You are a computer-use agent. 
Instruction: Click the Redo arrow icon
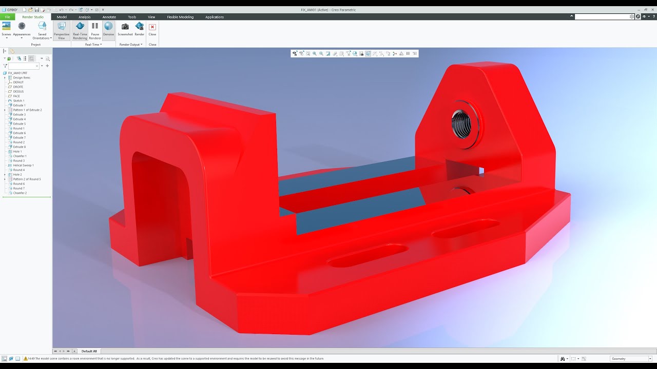(71, 10)
